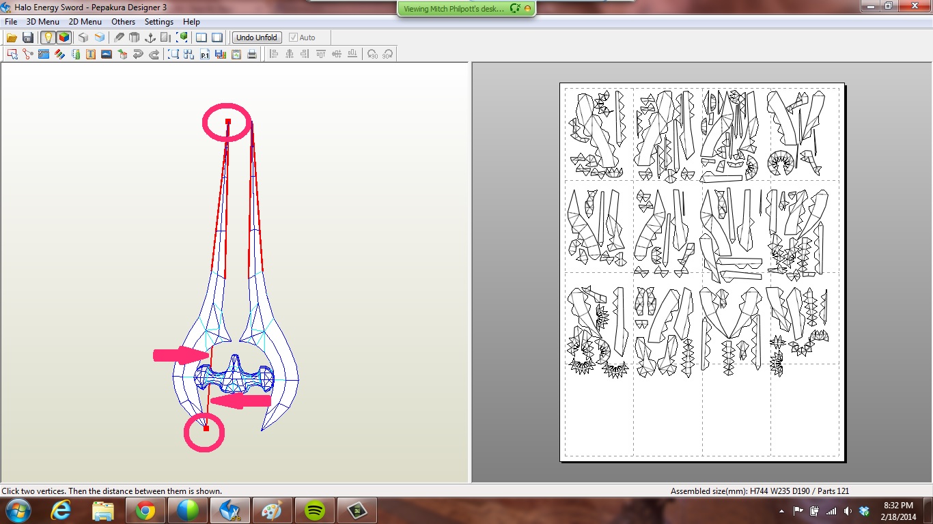Click the green cube fit-view icon
933x524 pixels.
pyautogui.click(x=182, y=38)
